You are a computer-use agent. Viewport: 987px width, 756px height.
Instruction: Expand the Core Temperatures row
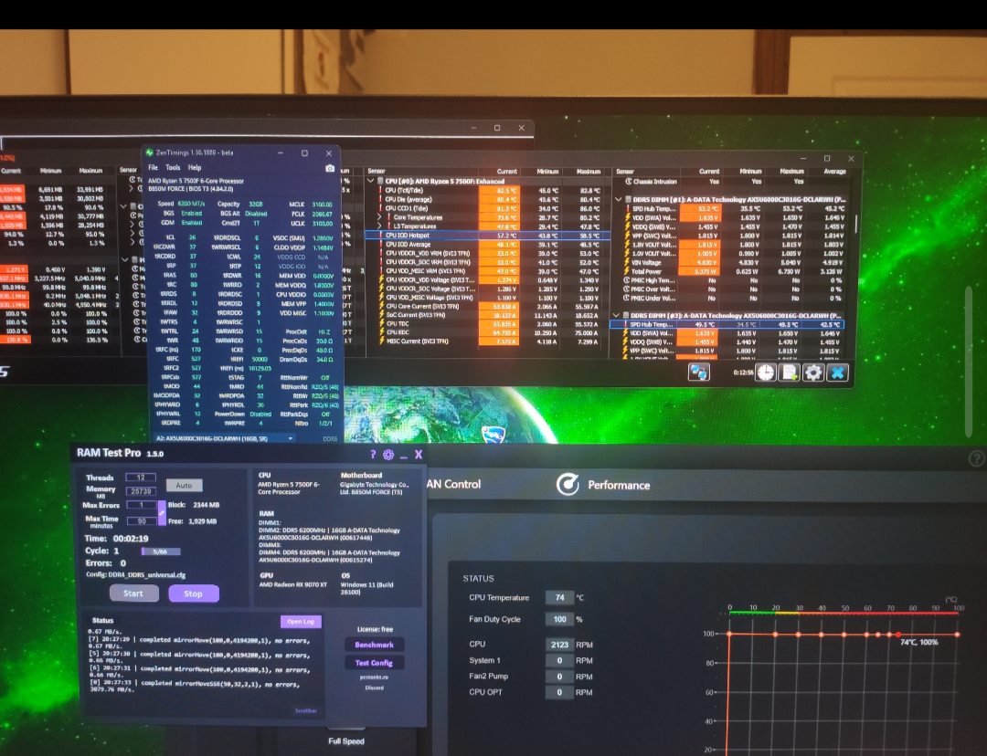[x=379, y=217]
